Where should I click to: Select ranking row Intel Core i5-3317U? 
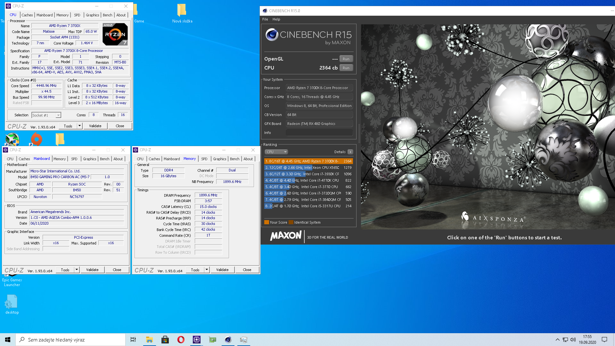308,206
